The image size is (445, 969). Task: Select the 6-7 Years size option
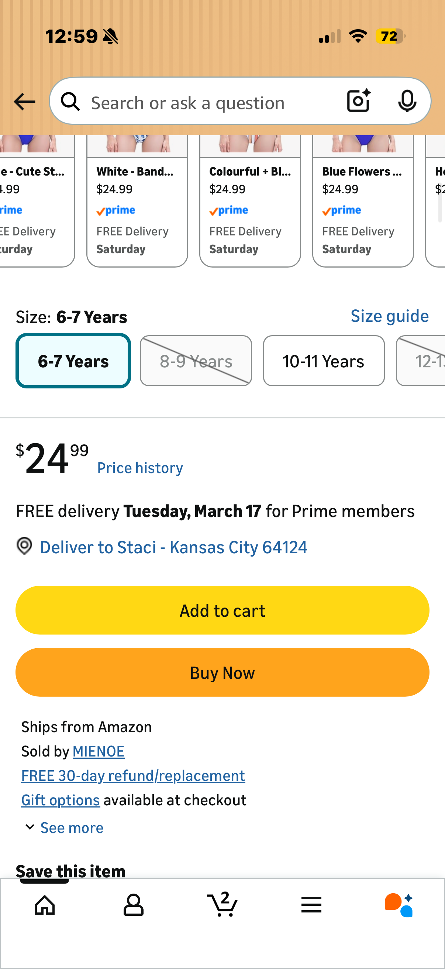pyautogui.click(x=73, y=361)
